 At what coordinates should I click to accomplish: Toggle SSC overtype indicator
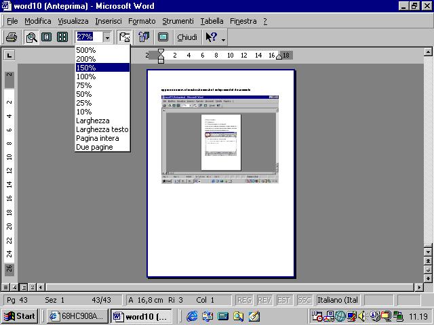pos(304,300)
